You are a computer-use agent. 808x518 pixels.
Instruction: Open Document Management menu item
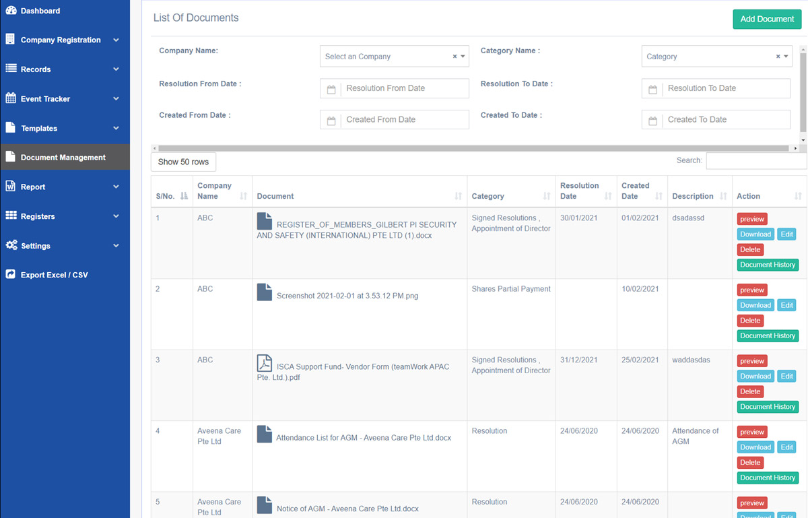(65, 157)
